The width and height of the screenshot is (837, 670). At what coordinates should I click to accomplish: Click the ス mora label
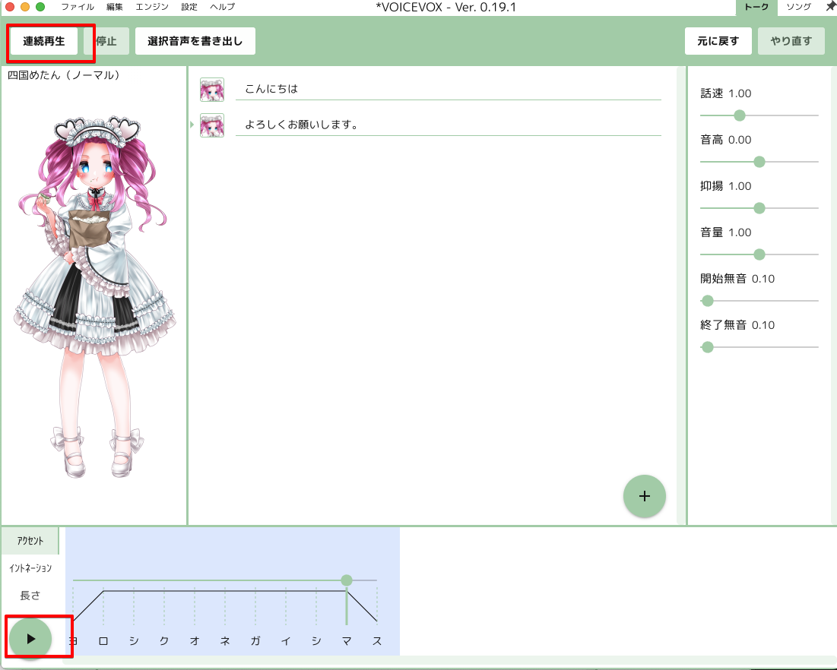(377, 641)
